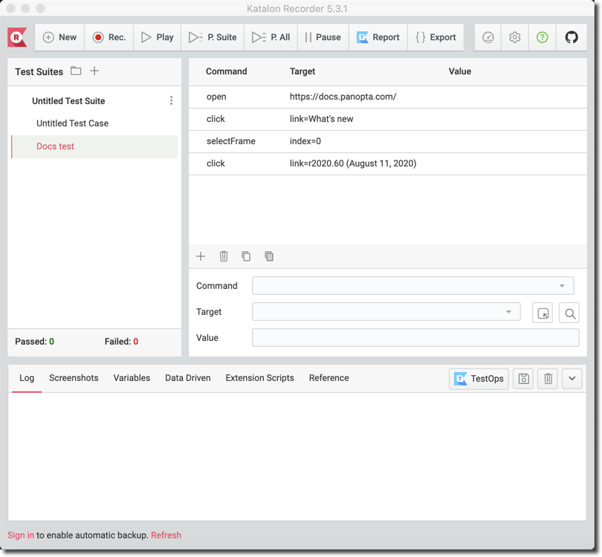This screenshot has height=557, width=602.
Task: Click the TestOps button
Action: [479, 379]
